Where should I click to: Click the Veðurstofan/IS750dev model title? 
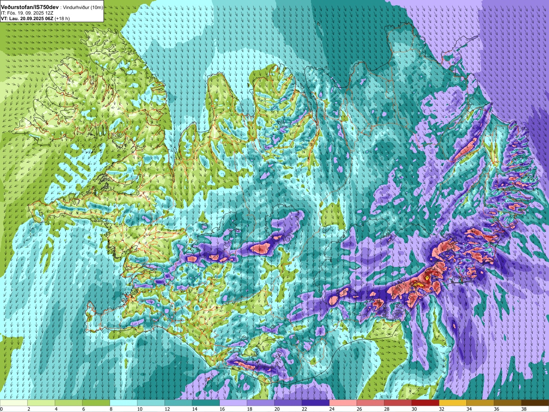pos(30,7)
